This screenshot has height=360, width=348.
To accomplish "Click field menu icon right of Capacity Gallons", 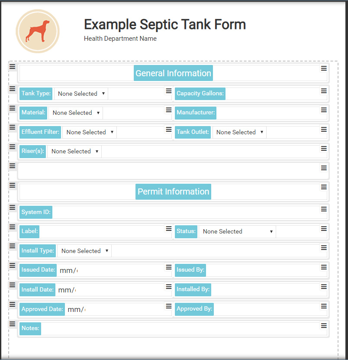I will pos(324,91).
